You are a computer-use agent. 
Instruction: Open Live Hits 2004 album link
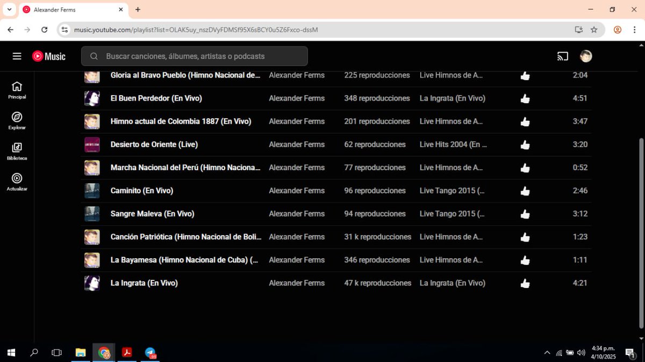click(454, 144)
